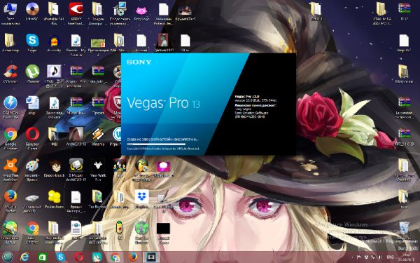
Task: Click the SONY logo on splash screen
Action: click(139, 62)
